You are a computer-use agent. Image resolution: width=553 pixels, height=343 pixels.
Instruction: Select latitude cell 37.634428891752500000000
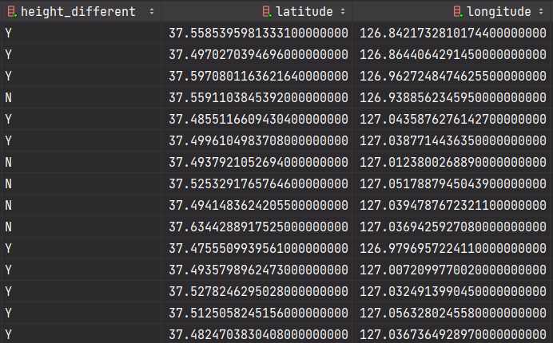(257, 227)
